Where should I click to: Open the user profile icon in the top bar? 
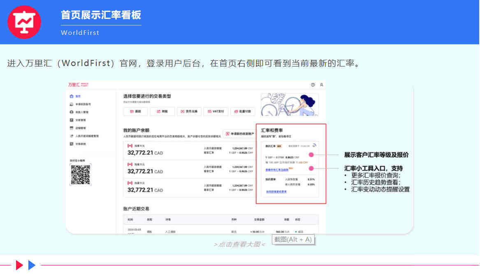pos(321,85)
